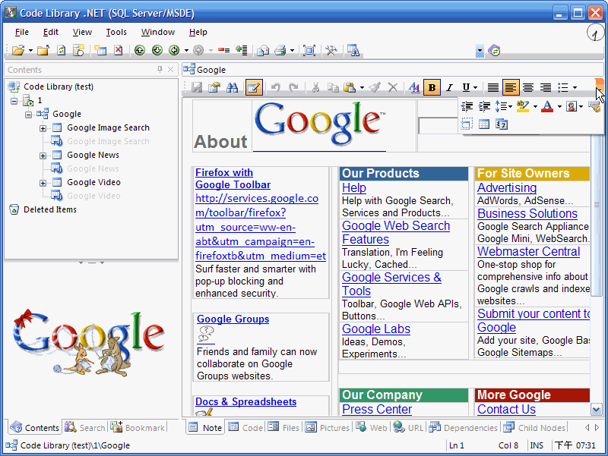Viewport: 608px width, 456px height.
Task: Open options with the tools hammer icon
Action: click(331, 50)
